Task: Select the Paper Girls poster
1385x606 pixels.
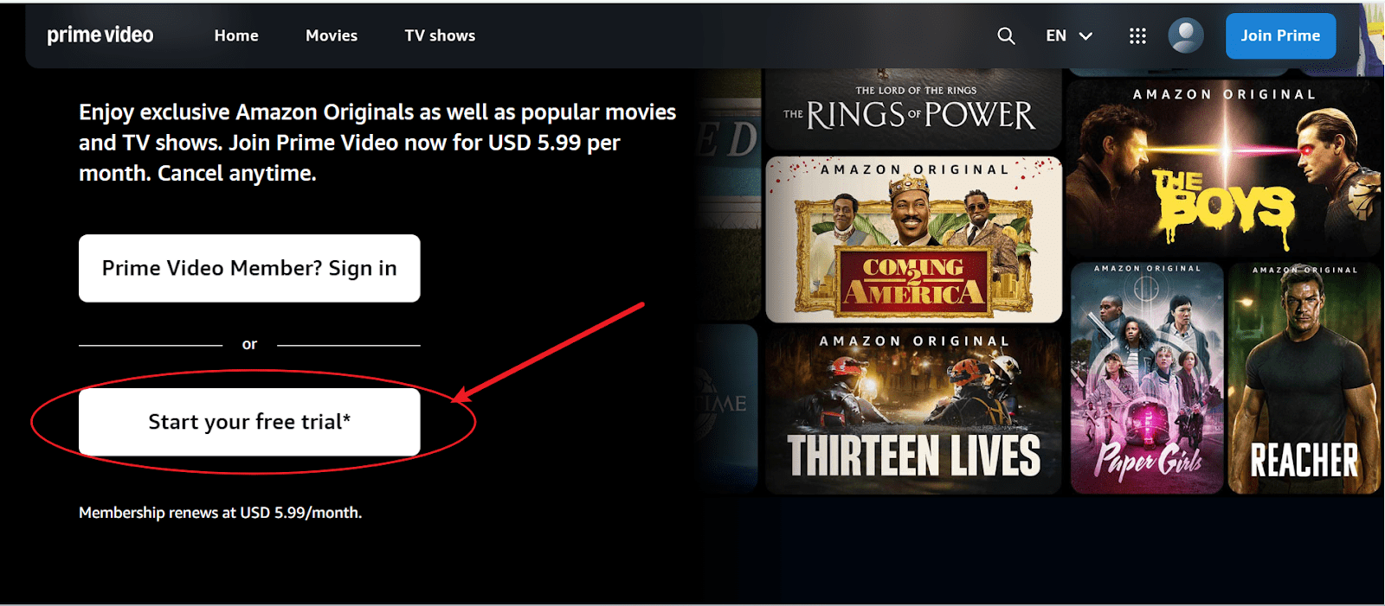Action: click(1147, 378)
